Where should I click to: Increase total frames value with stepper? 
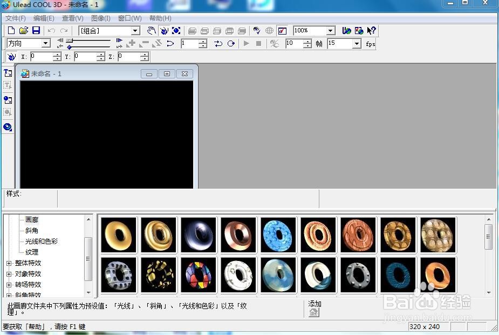(x=307, y=41)
